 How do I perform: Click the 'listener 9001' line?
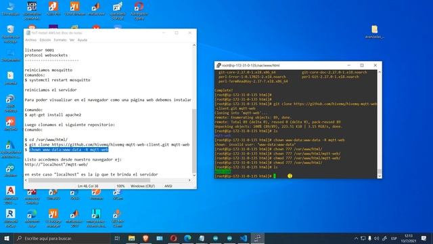(39, 50)
